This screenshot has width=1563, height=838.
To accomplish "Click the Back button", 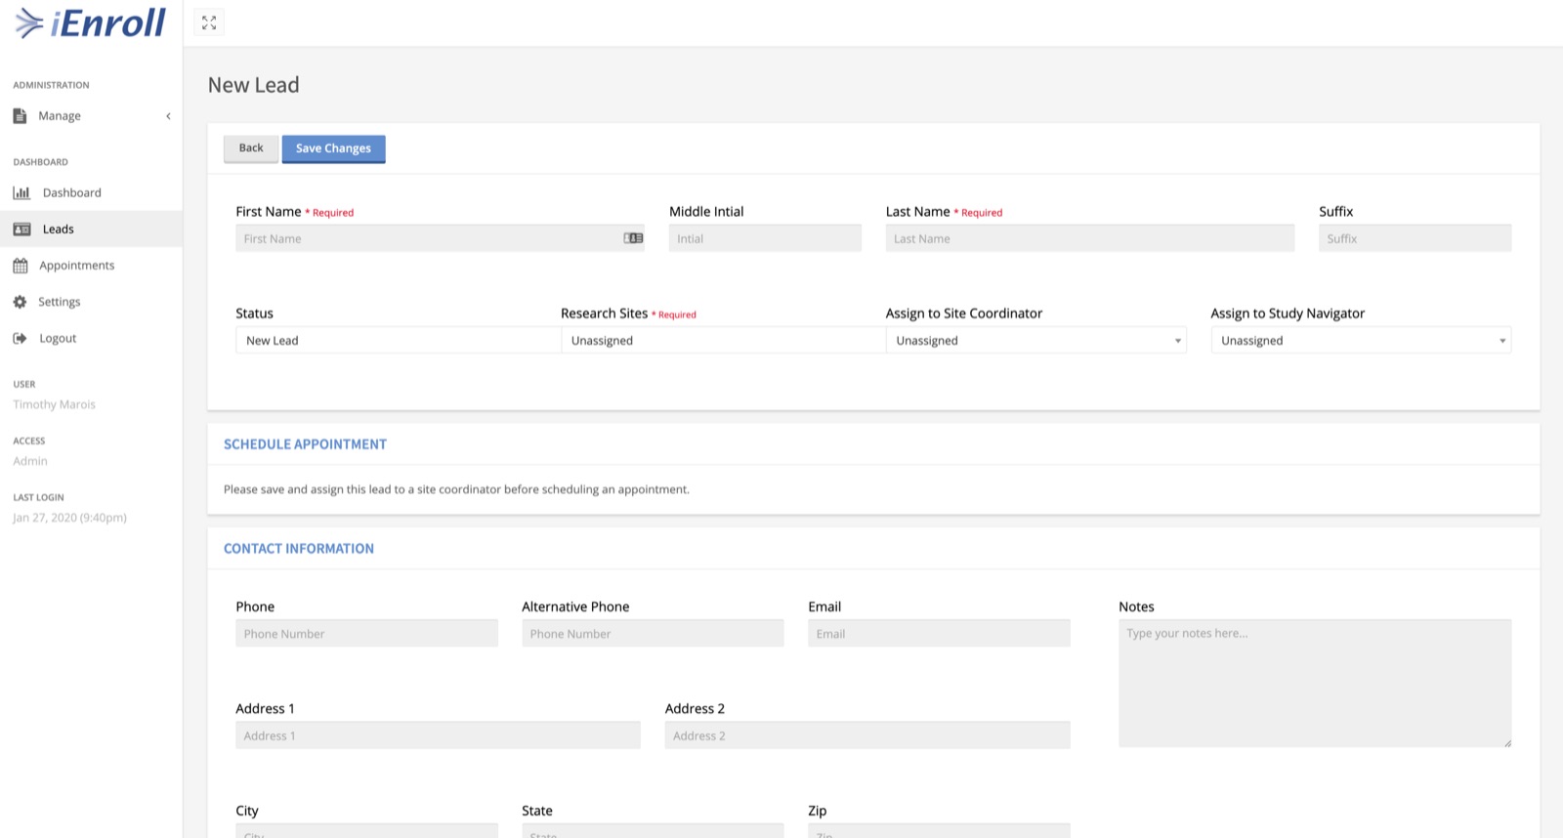I will 251,148.
